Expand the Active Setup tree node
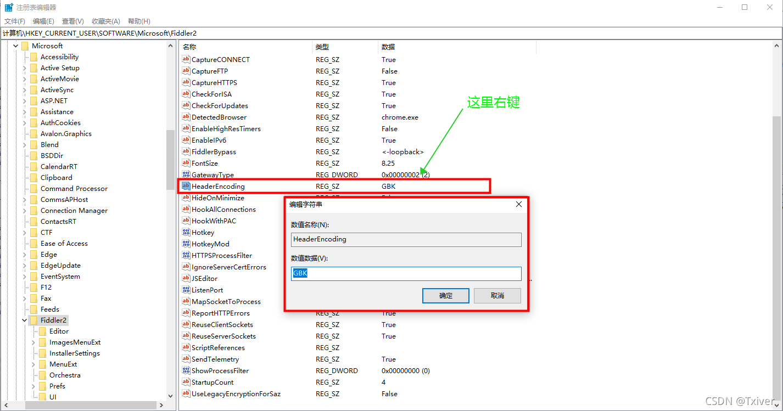This screenshot has height=411, width=783. tap(25, 67)
